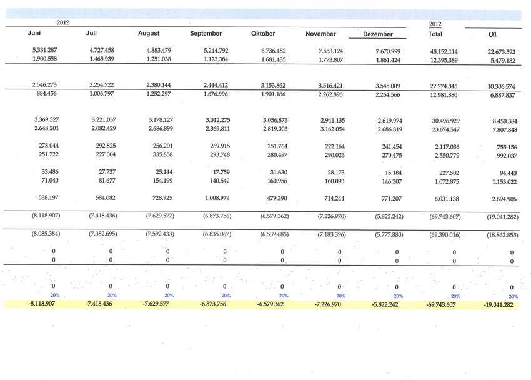Click highlighted value -19.041.282 in Q1
531x380 pixels.
(499, 305)
